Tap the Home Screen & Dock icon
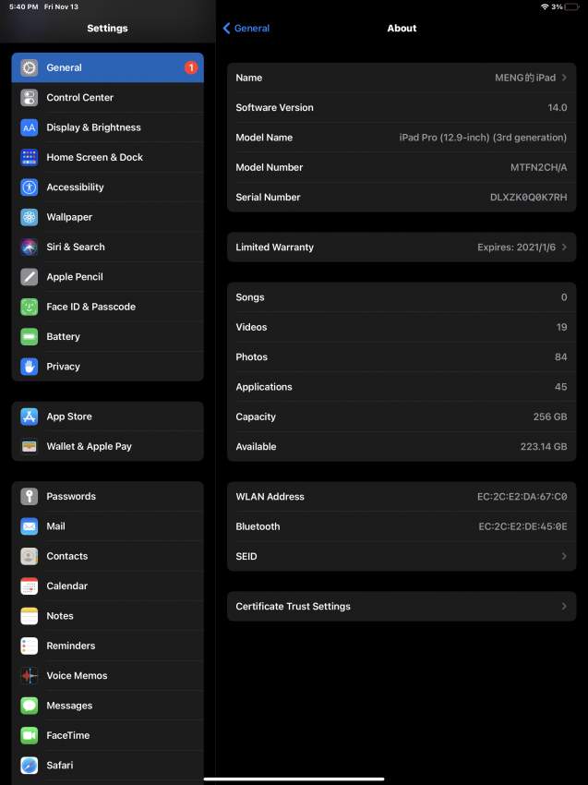Viewport: 588px width, 785px height. point(29,157)
